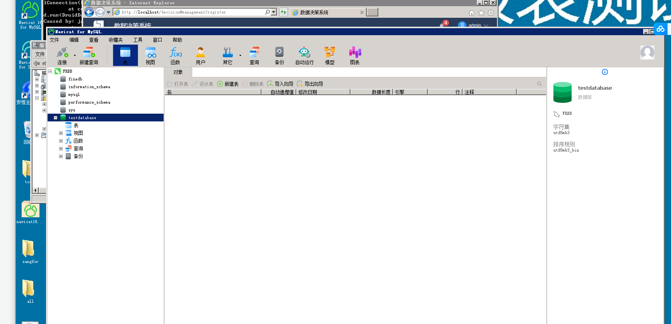671x324 pixels.
Task: Select the information_schema database
Action: point(89,87)
